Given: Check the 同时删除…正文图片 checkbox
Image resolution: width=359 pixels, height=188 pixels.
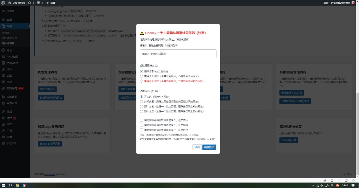Looking at the screenshot, I should (142, 120).
